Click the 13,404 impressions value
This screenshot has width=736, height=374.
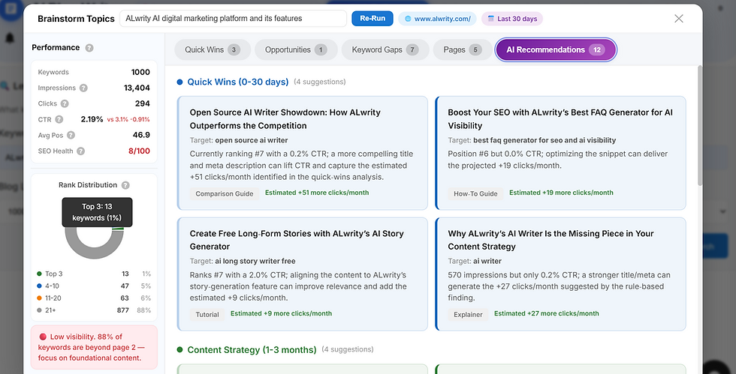pyautogui.click(x=137, y=88)
